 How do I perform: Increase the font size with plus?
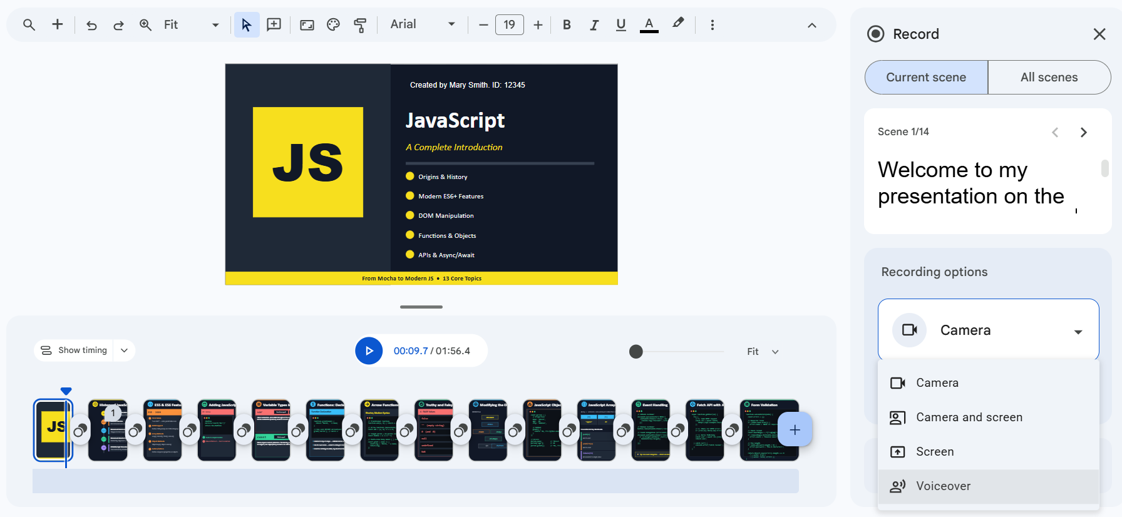(538, 25)
